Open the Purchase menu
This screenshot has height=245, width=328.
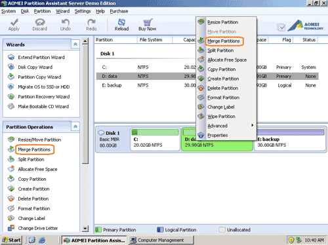(x=119, y=11)
